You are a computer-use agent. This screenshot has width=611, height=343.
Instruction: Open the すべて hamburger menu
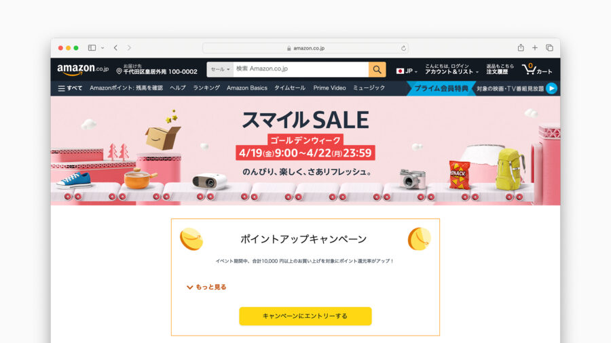[x=70, y=88]
